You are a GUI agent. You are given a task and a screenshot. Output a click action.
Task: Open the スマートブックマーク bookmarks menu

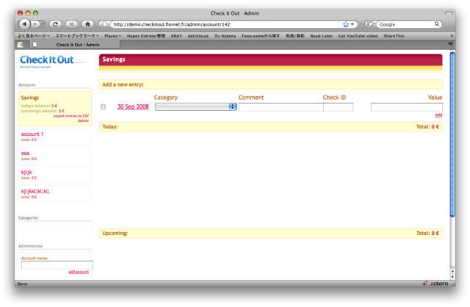(x=76, y=36)
